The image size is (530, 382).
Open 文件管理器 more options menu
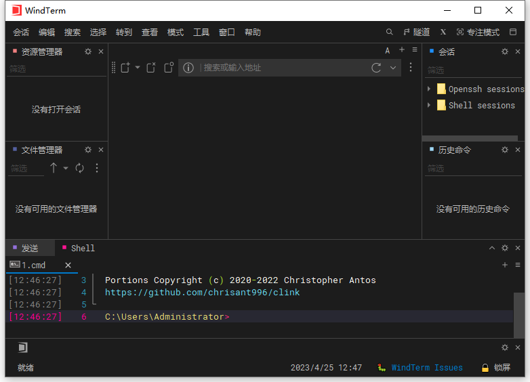[x=97, y=168]
